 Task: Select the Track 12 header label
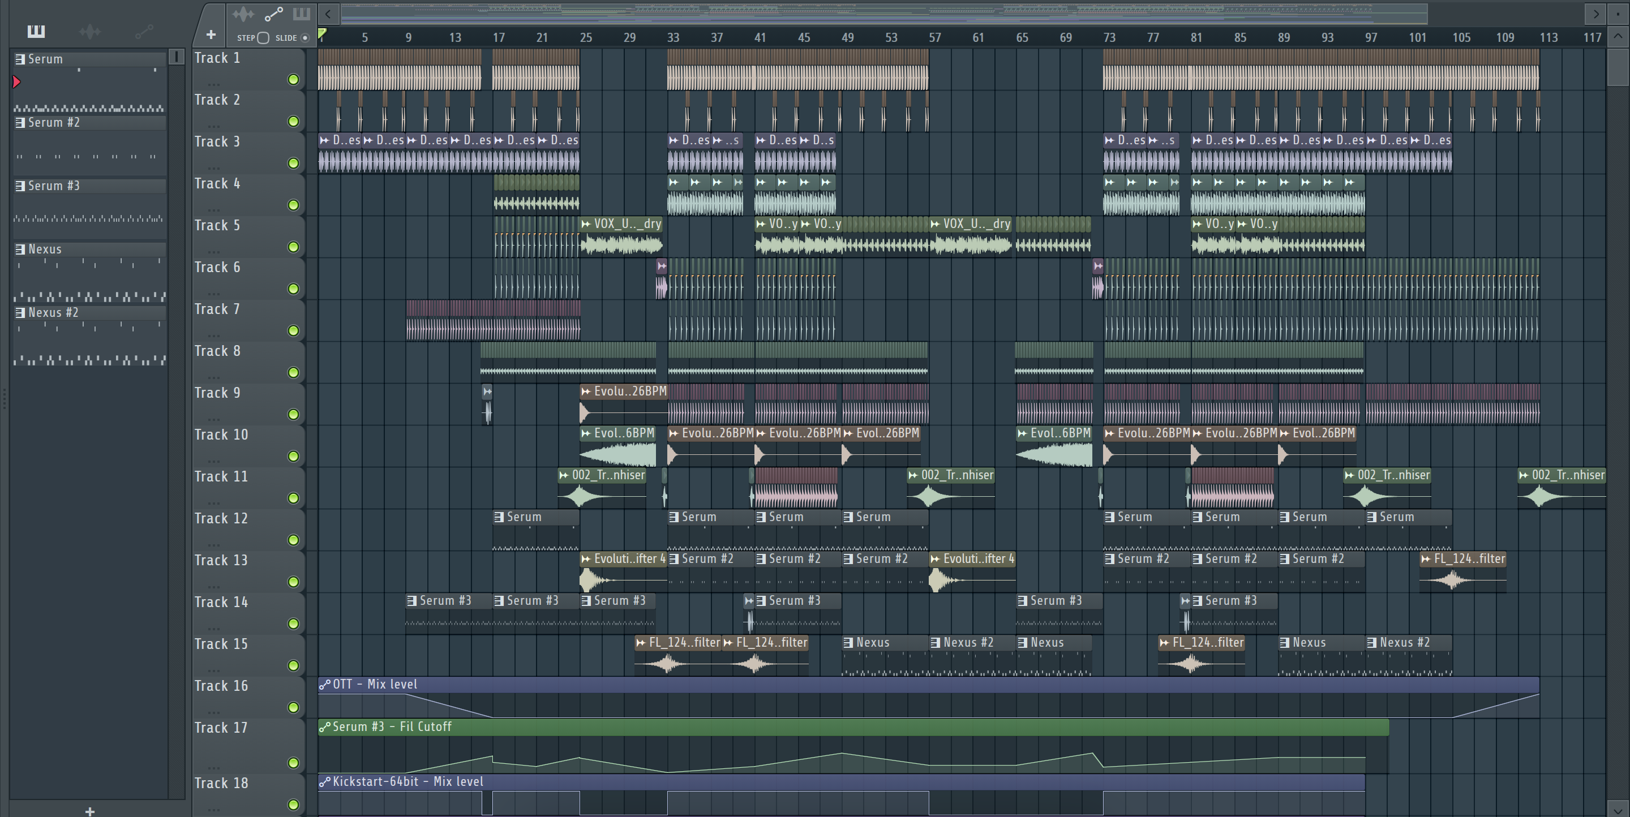coord(221,518)
